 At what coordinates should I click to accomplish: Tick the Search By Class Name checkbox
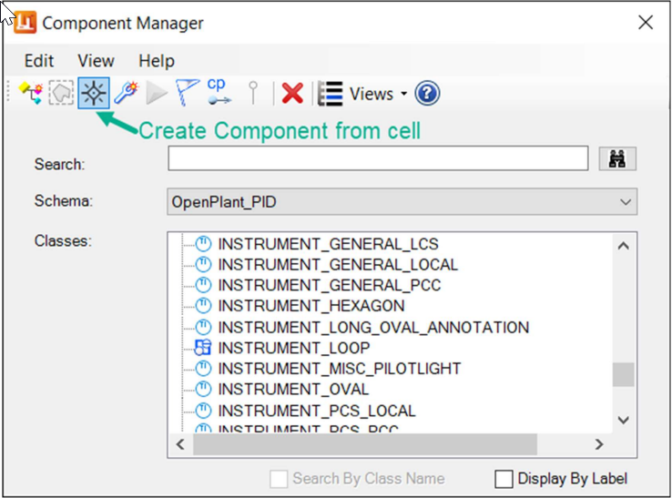(x=279, y=479)
